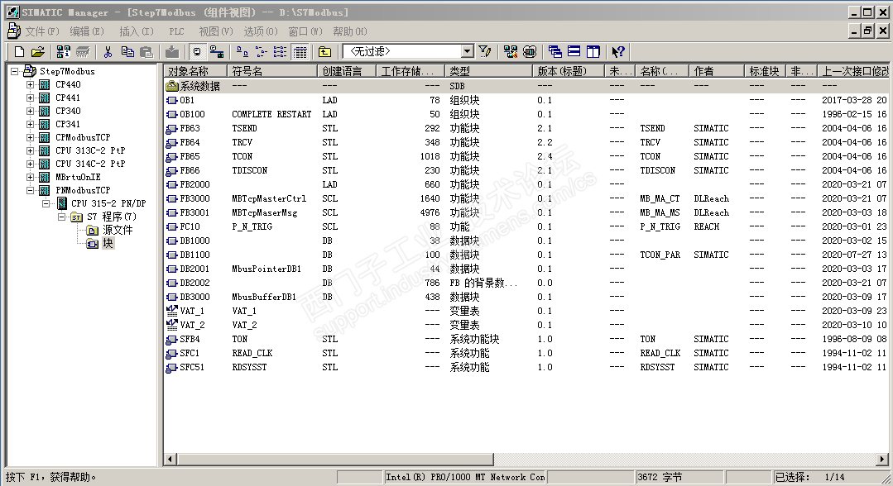Open the 插入(I) menu

[x=136, y=31]
